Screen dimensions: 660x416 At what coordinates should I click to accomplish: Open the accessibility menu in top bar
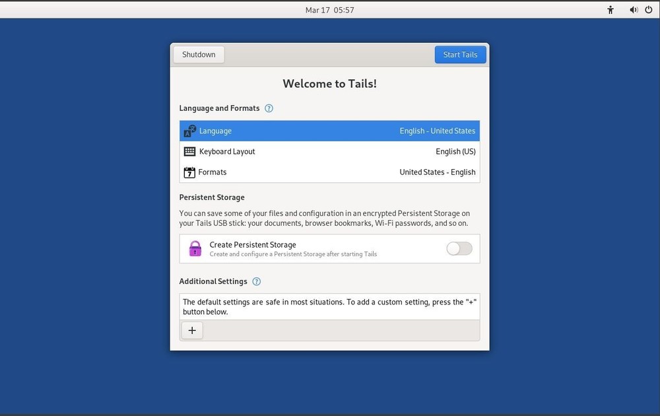pos(610,9)
